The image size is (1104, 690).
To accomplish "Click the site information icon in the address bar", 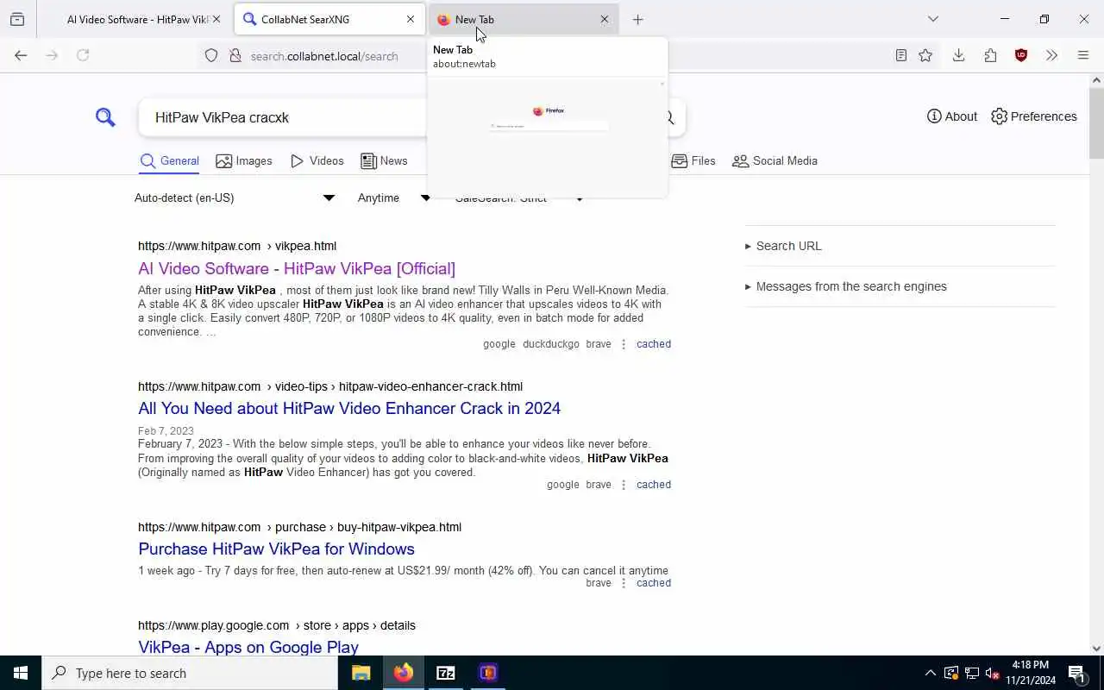I will pyautogui.click(x=235, y=56).
